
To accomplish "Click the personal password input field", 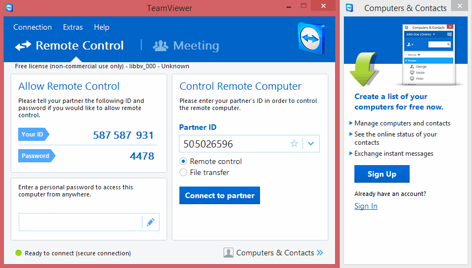I will pyautogui.click(x=81, y=222).
